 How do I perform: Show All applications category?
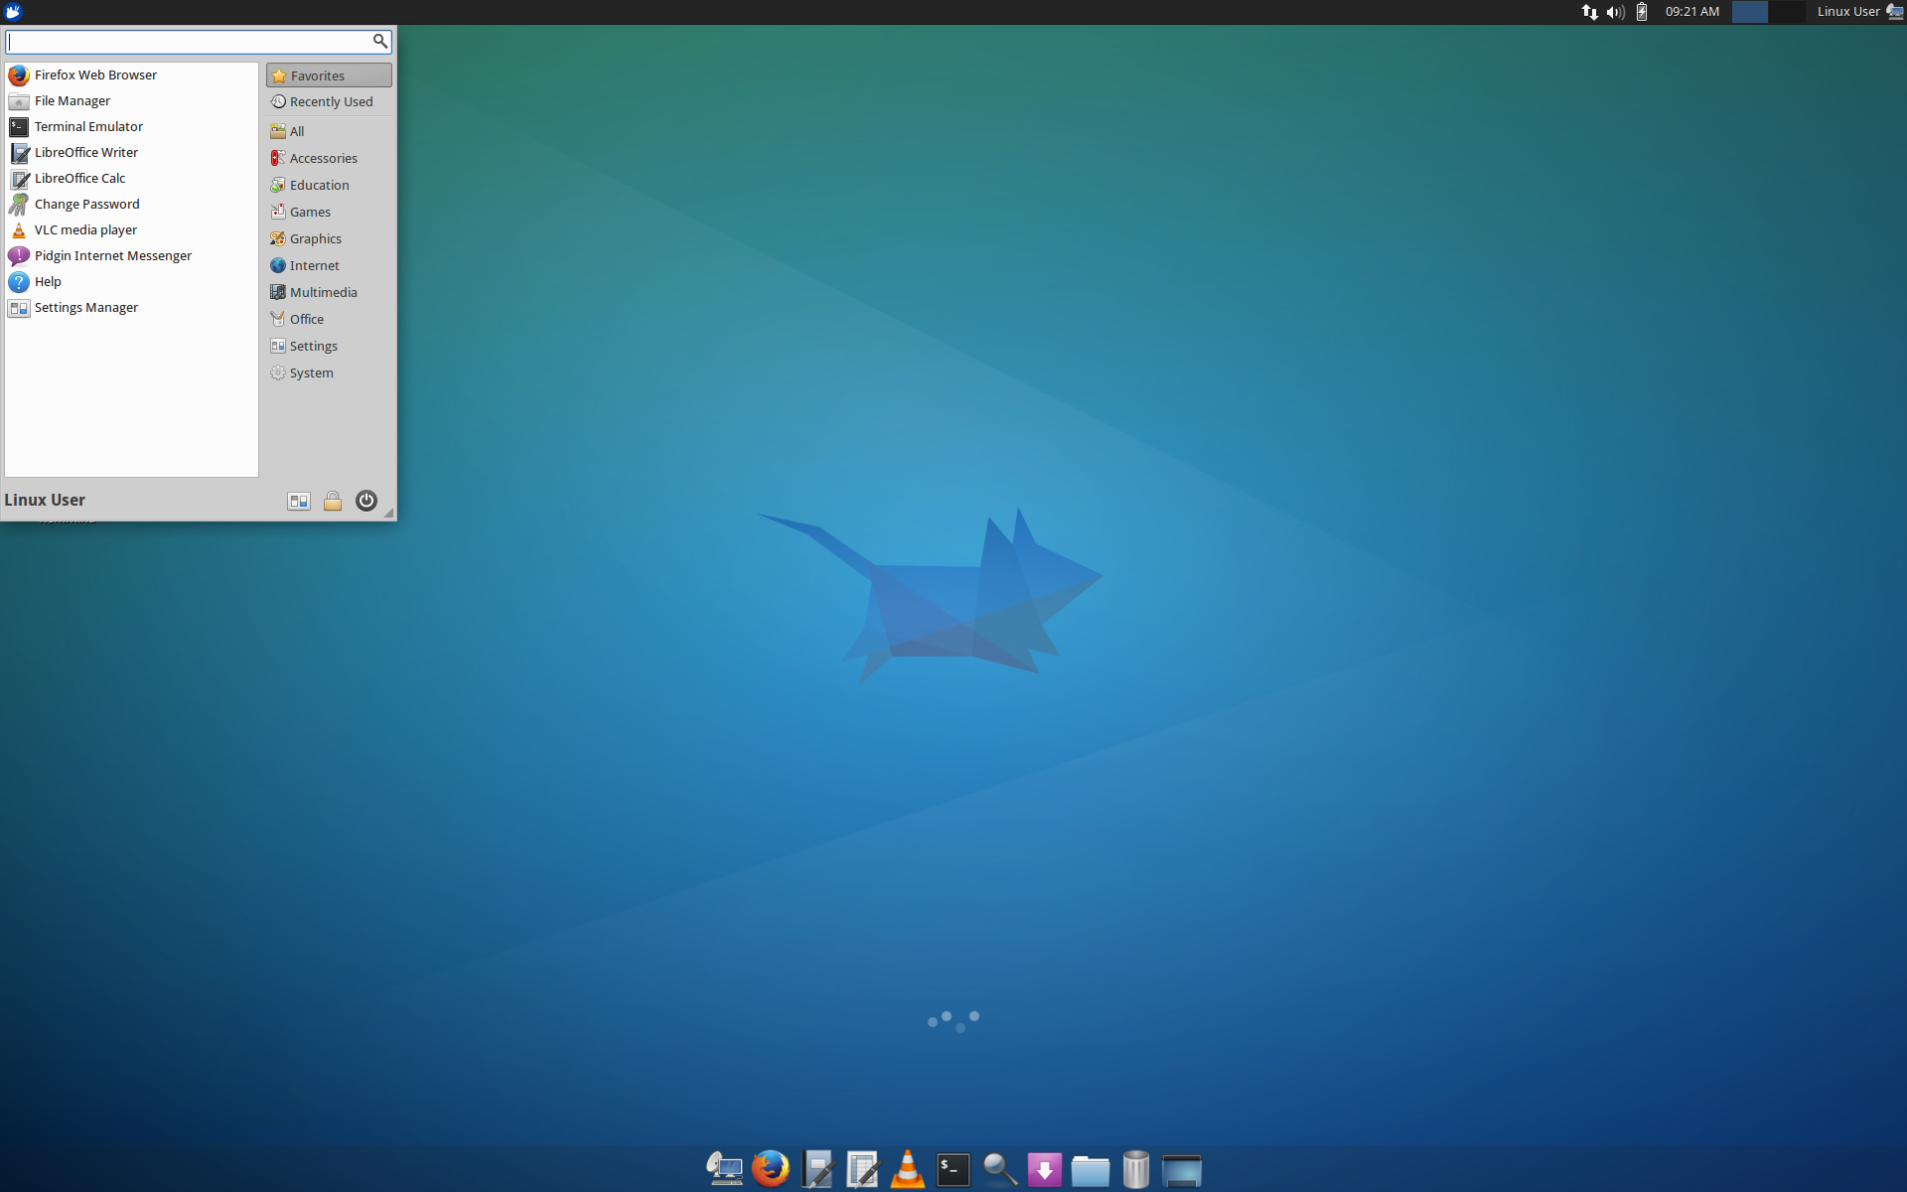296,131
